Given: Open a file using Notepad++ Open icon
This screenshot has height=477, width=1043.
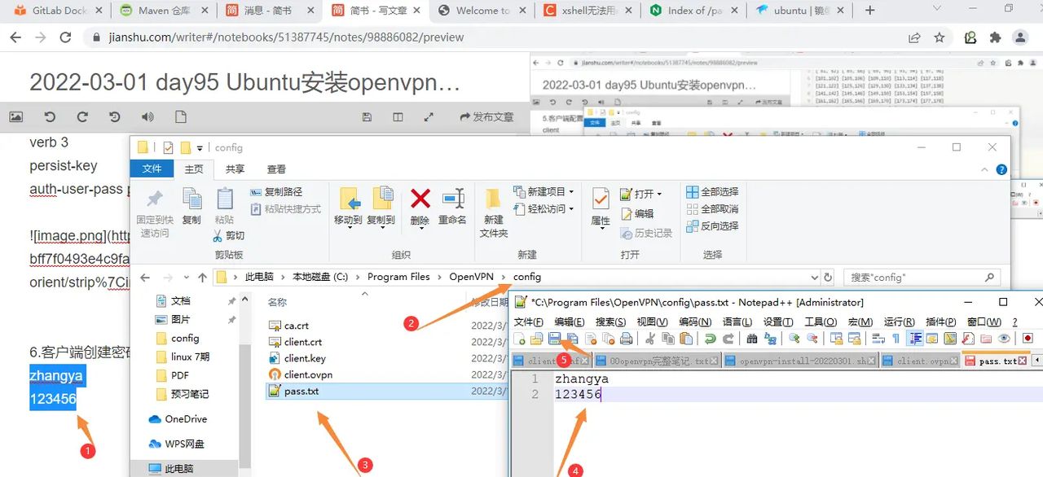Looking at the screenshot, I should click(536, 339).
